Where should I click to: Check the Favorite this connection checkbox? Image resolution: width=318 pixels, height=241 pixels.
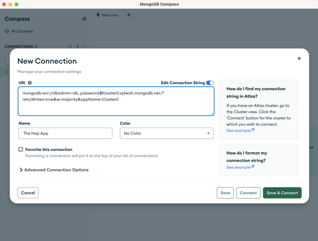21,149
